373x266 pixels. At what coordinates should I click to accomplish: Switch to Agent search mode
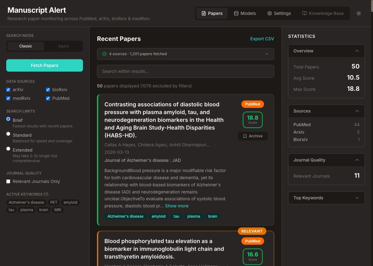pyautogui.click(x=63, y=46)
